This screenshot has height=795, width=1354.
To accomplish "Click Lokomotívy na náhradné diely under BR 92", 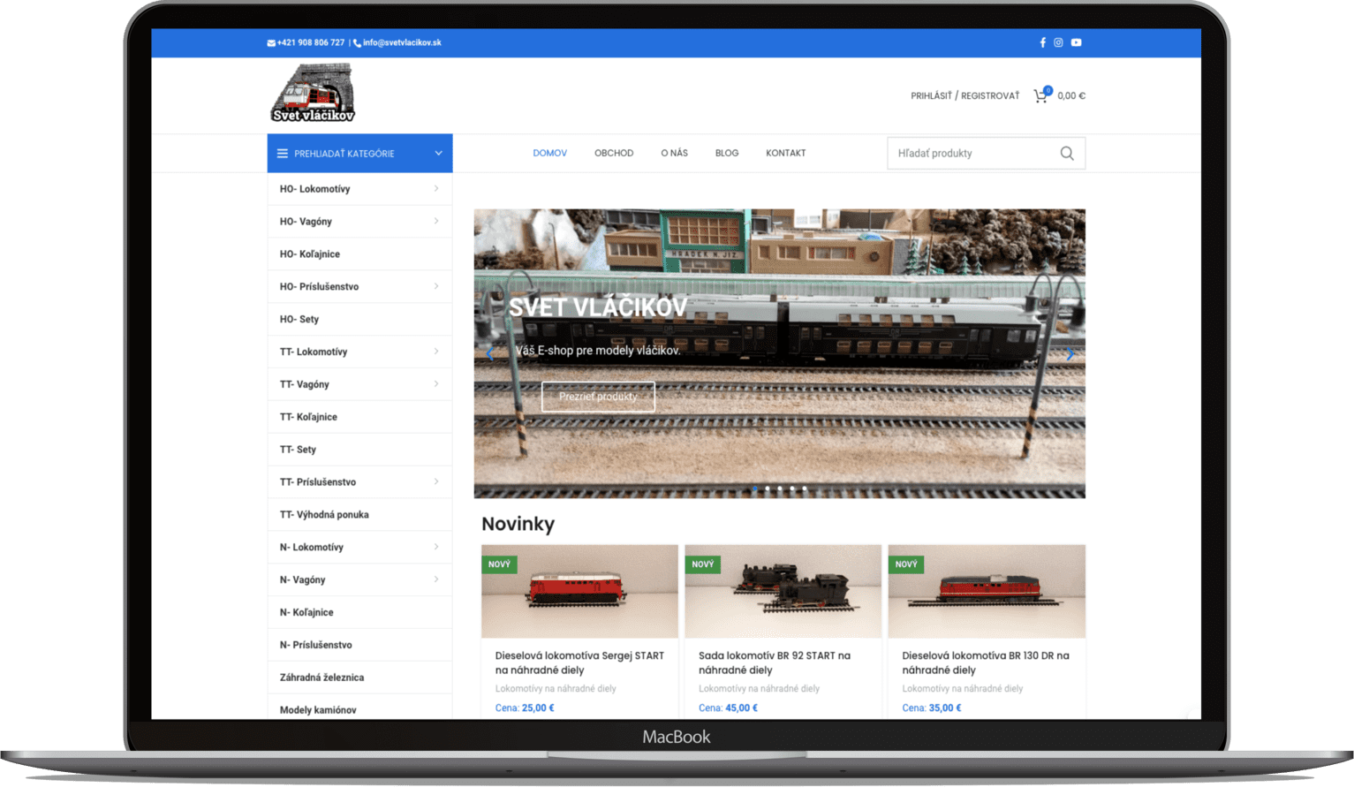I will (759, 688).
